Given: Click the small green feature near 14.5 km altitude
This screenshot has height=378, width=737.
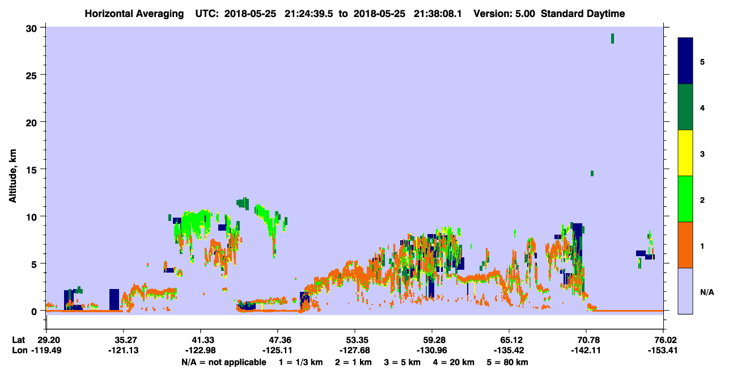Looking at the screenshot, I should pos(592,173).
